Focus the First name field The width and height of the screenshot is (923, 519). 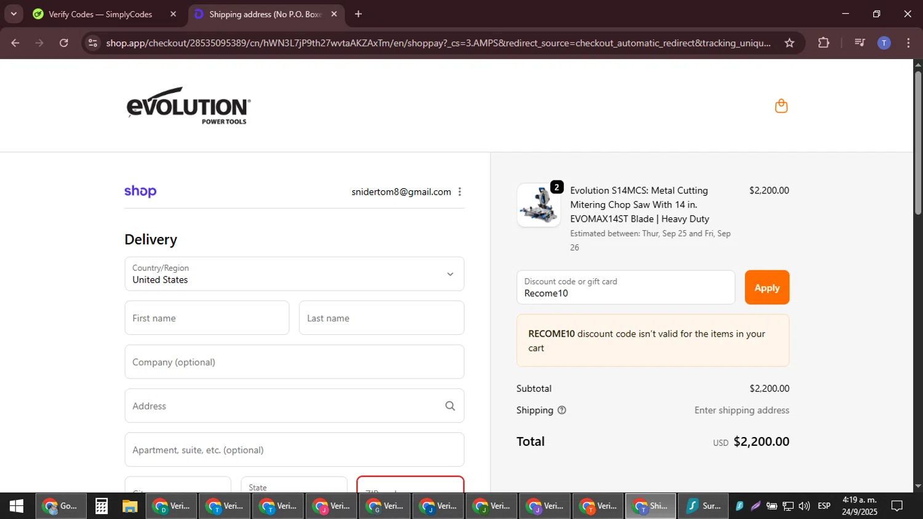pos(207,318)
